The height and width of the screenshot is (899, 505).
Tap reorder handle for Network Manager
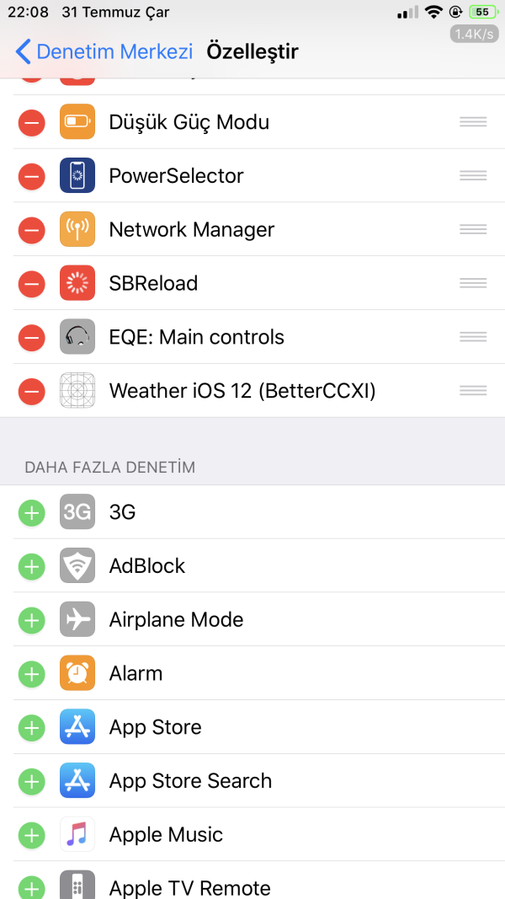[473, 229]
